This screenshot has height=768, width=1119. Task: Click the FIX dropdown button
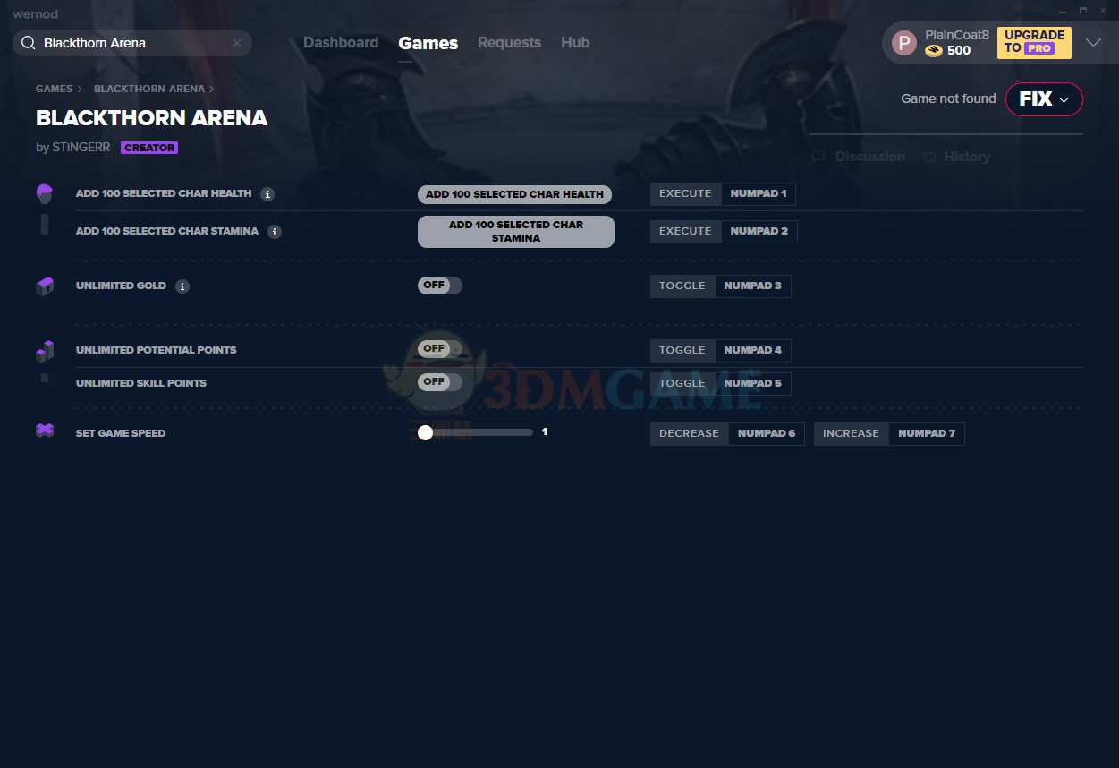(x=1044, y=99)
